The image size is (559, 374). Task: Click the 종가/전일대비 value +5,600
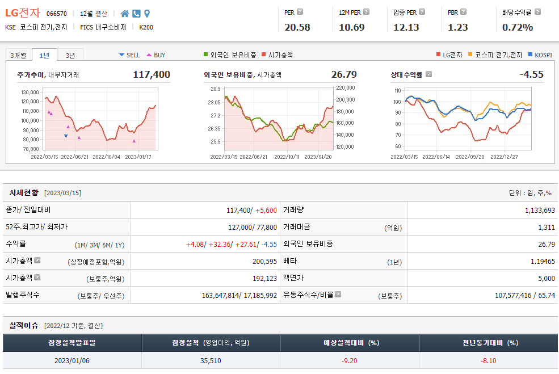[266, 211]
